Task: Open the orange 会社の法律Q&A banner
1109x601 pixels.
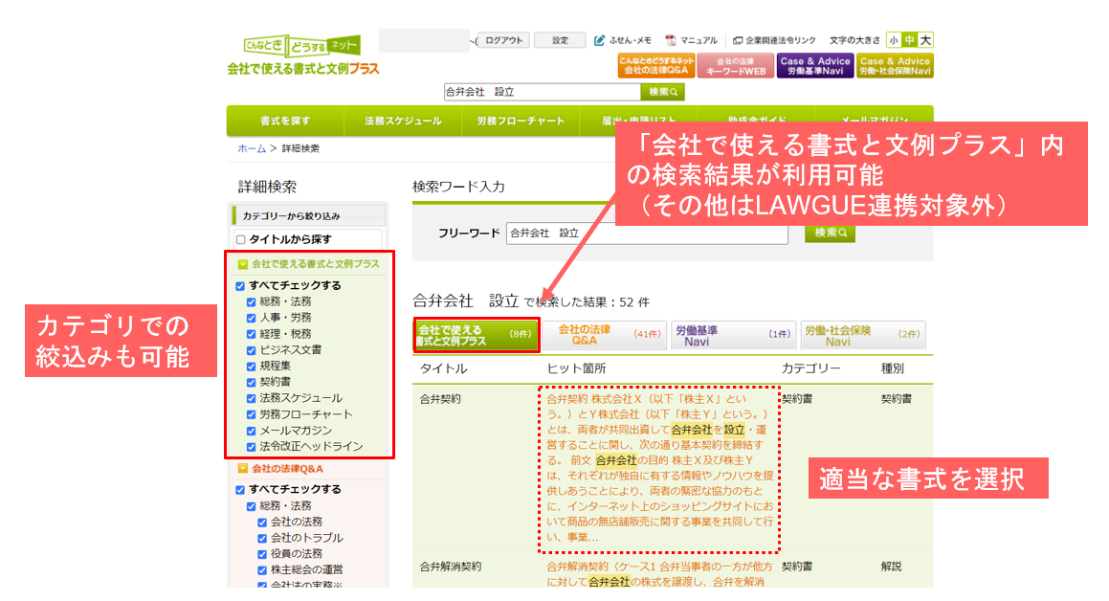Action: point(655,65)
